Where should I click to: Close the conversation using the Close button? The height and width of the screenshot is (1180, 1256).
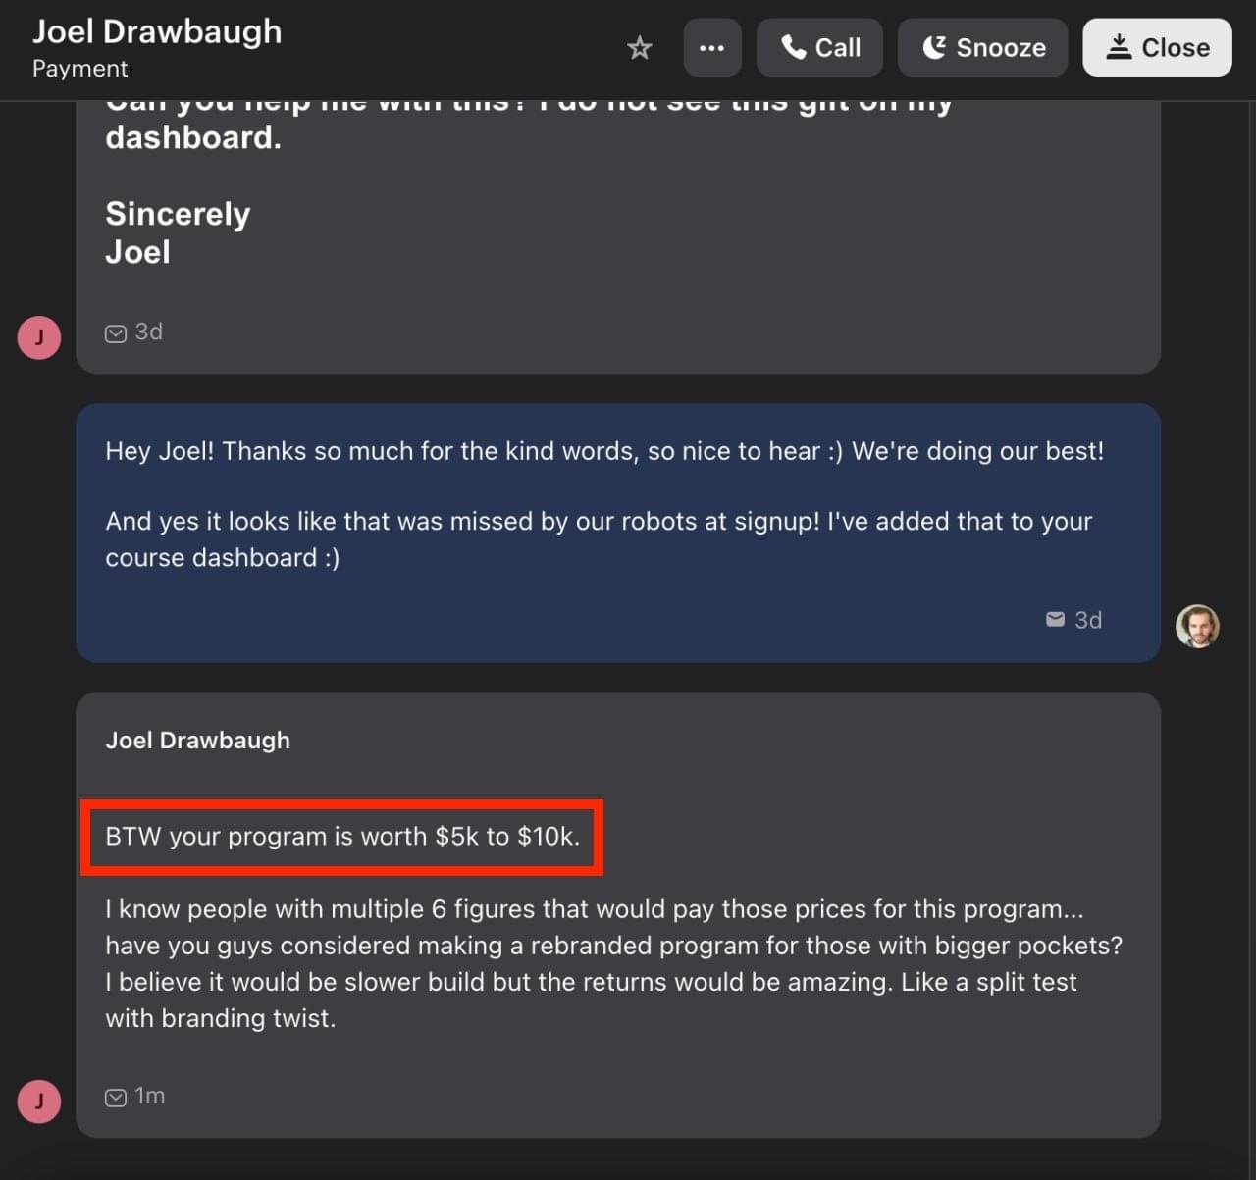(1157, 48)
